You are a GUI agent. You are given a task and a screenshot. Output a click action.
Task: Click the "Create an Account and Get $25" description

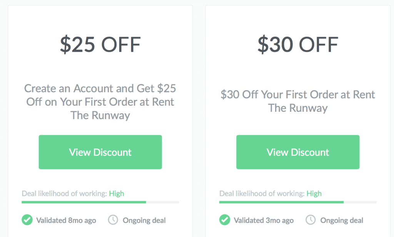[100, 102]
